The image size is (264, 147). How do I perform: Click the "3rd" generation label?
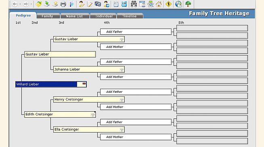pyautogui.click(x=61, y=22)
